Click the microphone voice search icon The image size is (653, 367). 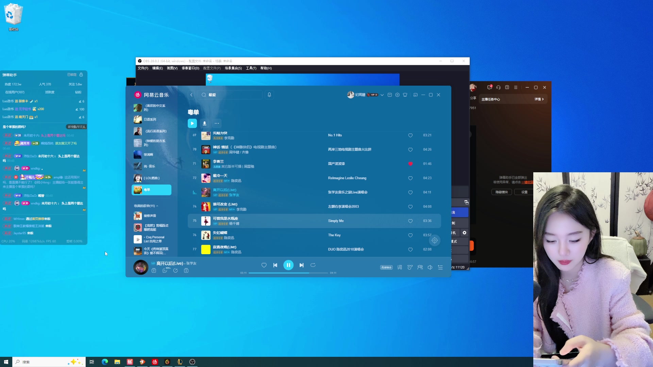click(269, 95)
